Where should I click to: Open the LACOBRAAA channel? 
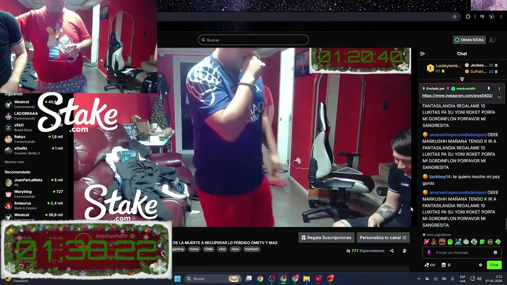point(34,116)
